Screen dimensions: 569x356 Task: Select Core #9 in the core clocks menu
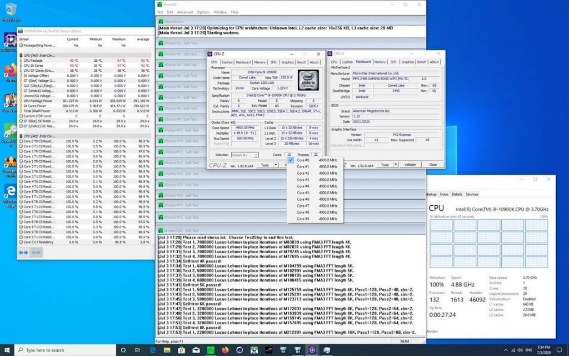point(315,219)
